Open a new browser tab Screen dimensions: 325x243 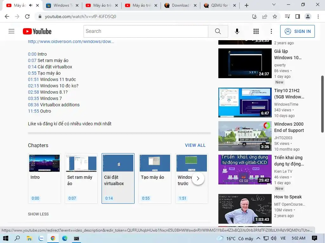(x=246, y=5)
